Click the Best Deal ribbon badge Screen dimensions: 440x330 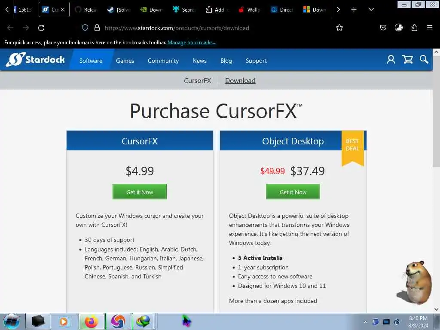(x=352, y=148)
